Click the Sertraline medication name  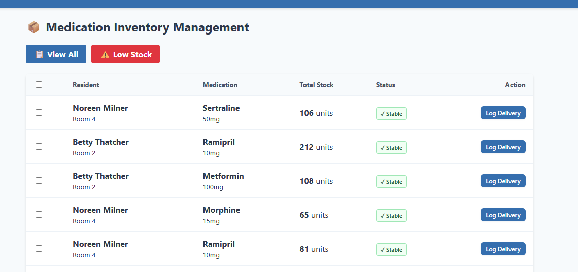coord(221,108)
